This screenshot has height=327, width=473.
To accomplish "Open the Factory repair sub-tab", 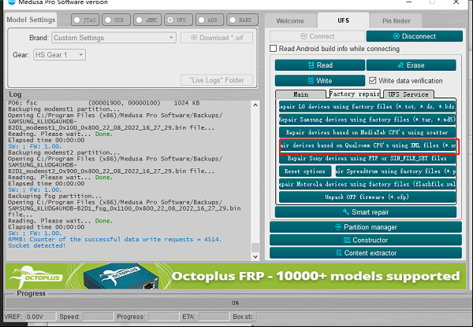I will 355,94.
